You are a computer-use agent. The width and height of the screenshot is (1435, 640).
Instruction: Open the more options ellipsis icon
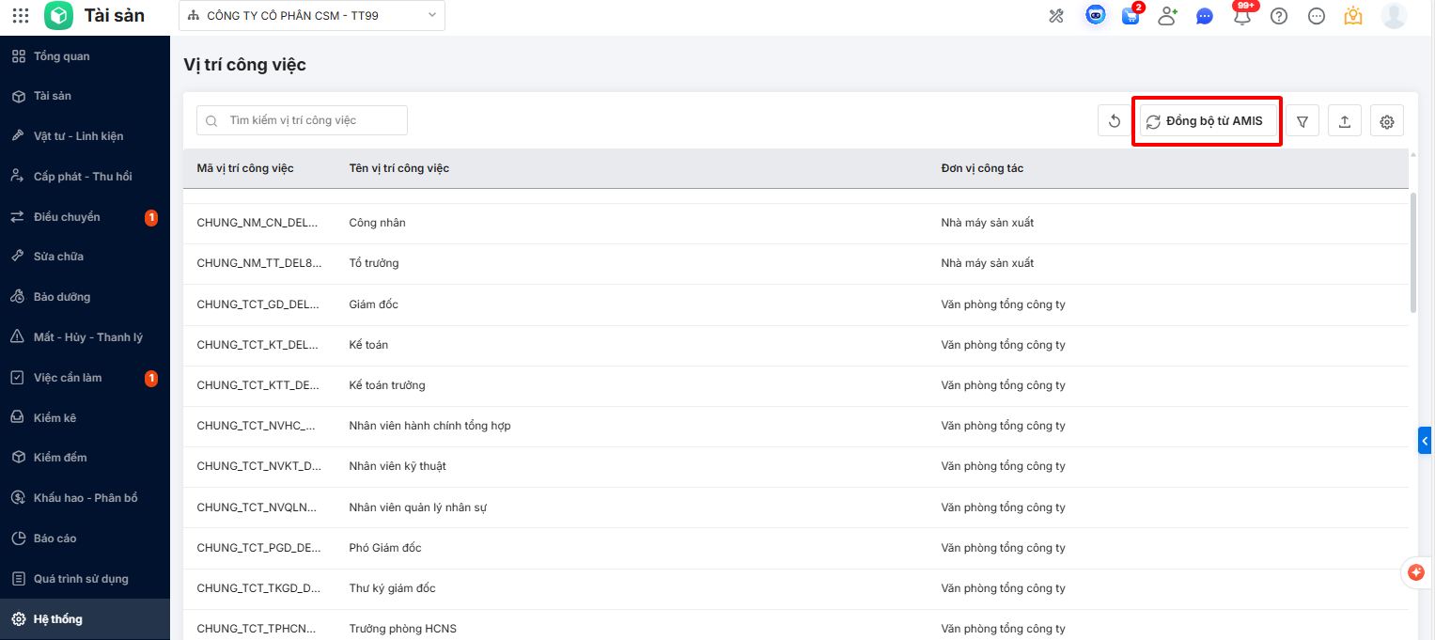coord(1317,16)
